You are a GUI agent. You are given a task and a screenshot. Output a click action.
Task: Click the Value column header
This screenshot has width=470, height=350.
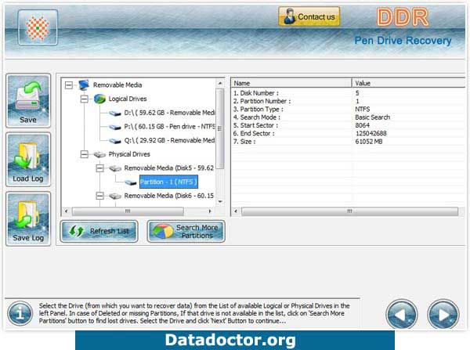click(x=409, y=83)
